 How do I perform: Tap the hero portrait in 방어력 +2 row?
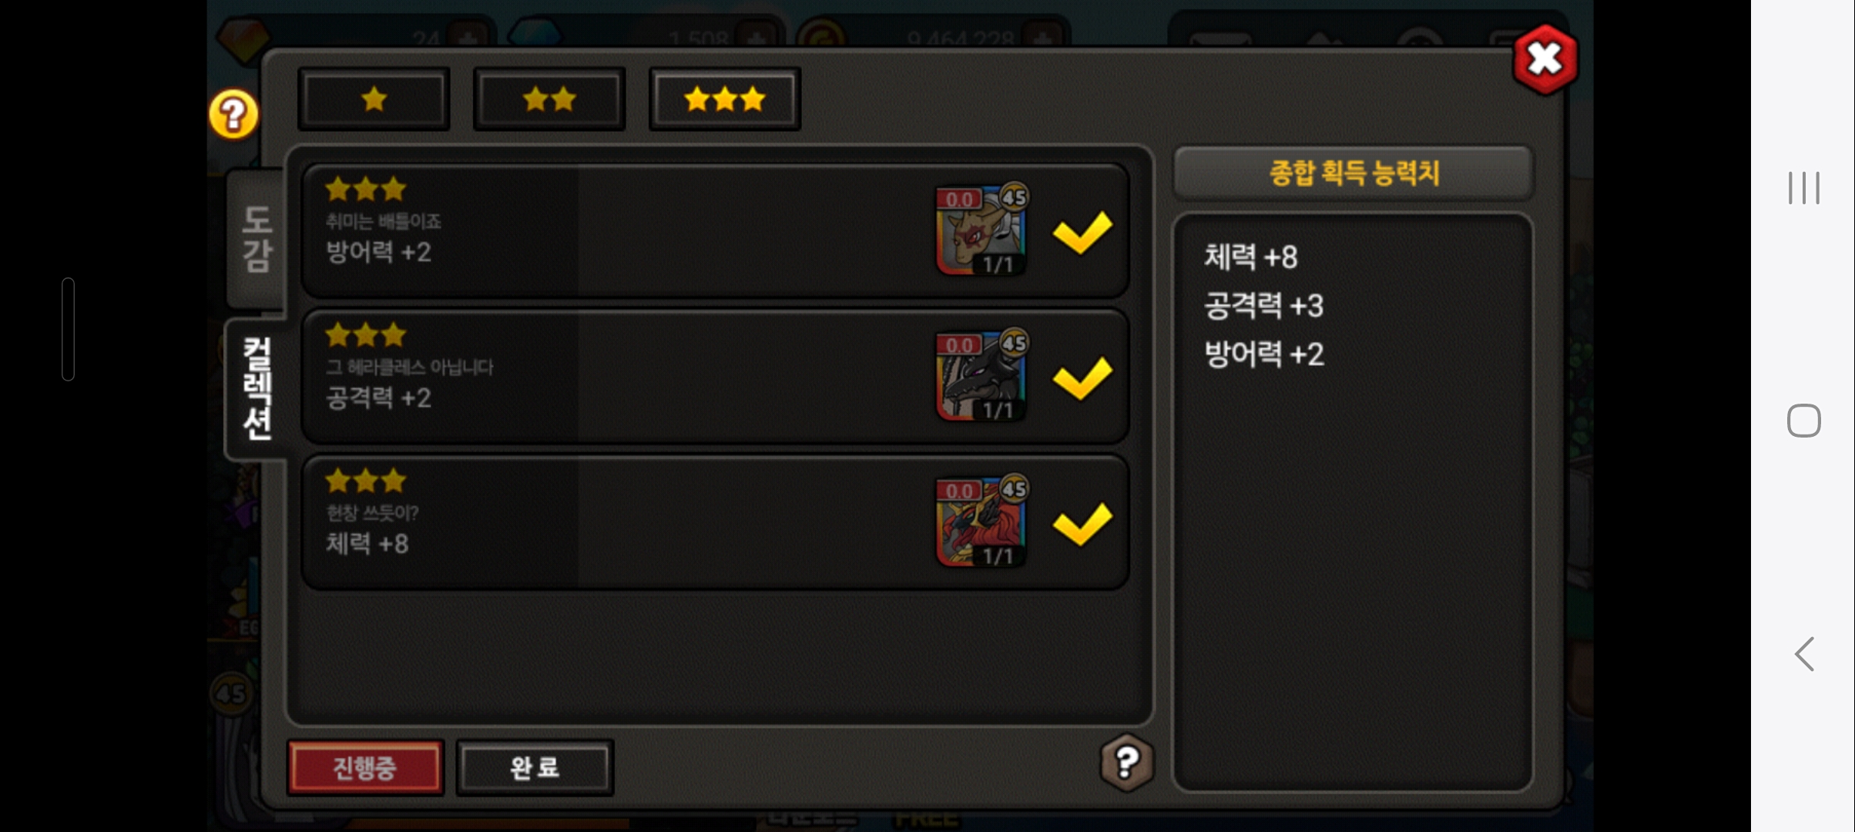coord(981,230)
